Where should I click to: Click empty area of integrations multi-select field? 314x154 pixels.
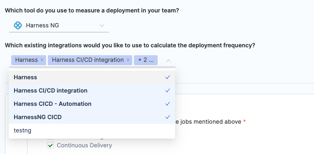tap(161, 60)
